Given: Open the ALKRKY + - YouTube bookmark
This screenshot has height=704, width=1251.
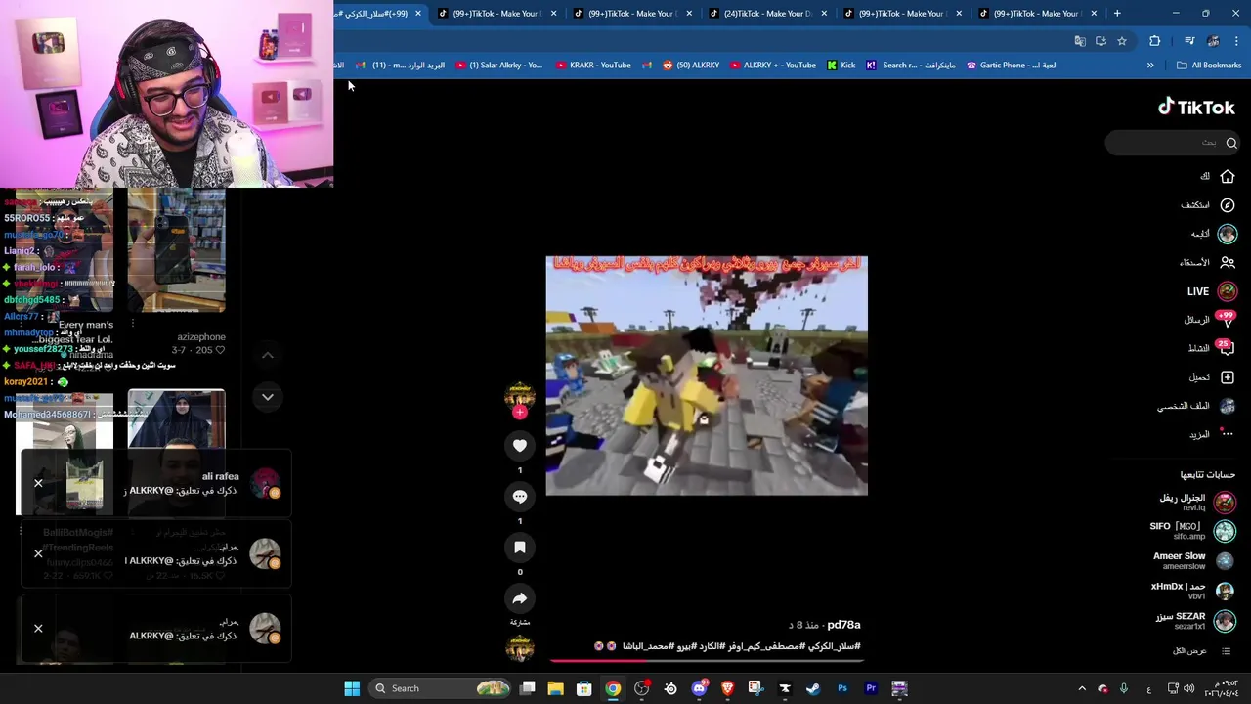Looking at the screenshot, I should pos(772,66).
